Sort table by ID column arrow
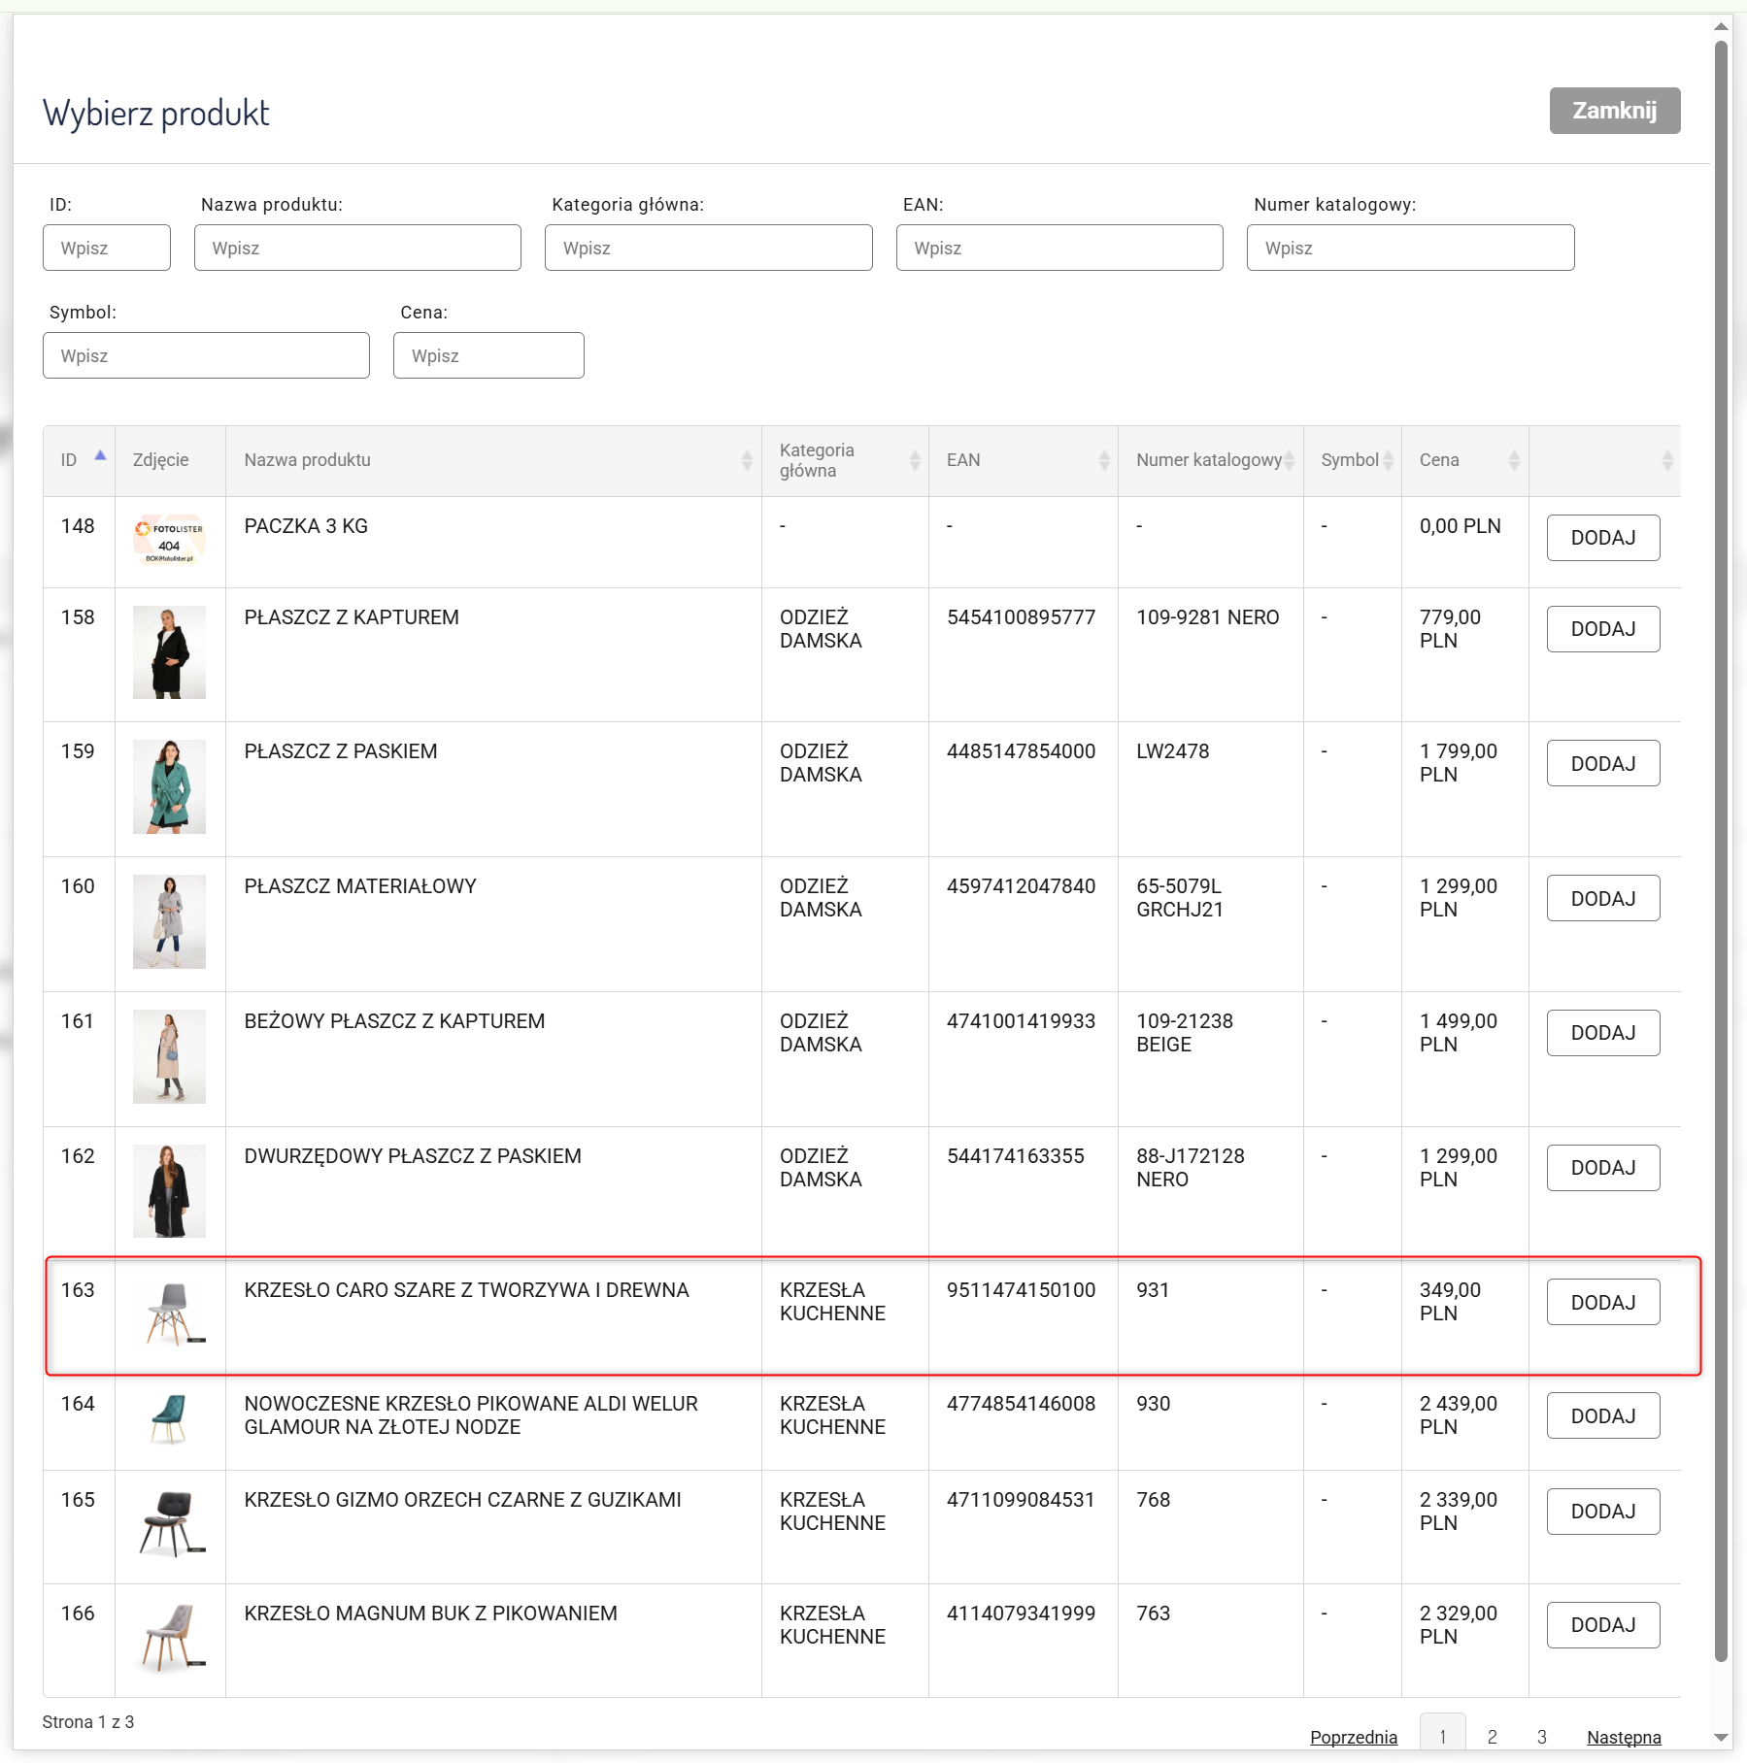The height and width of the screenshot is (1763, 1747). click(x=100, y=457)
